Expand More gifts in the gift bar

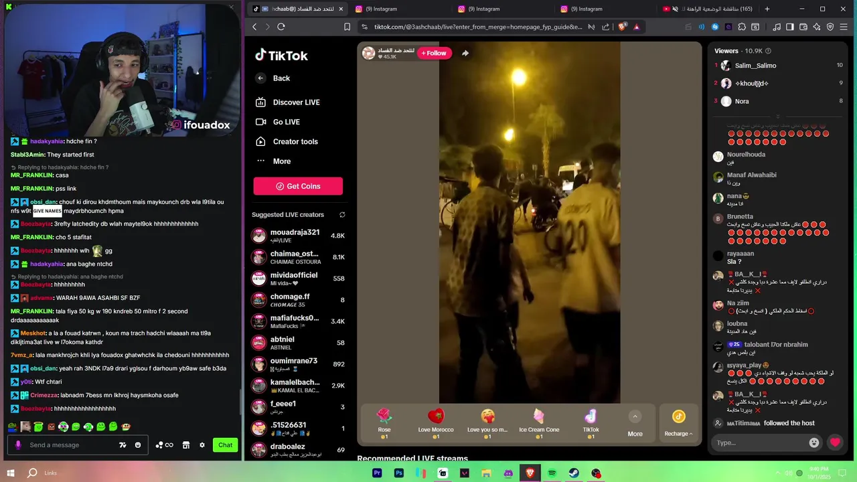coord(635,424)
